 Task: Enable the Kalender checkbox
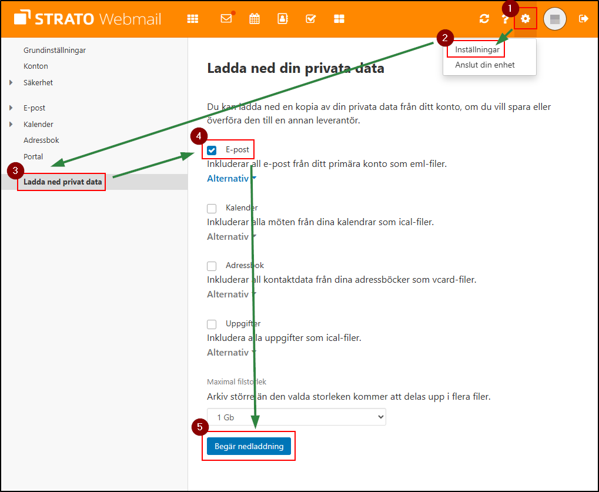click(x=211, y=208)
